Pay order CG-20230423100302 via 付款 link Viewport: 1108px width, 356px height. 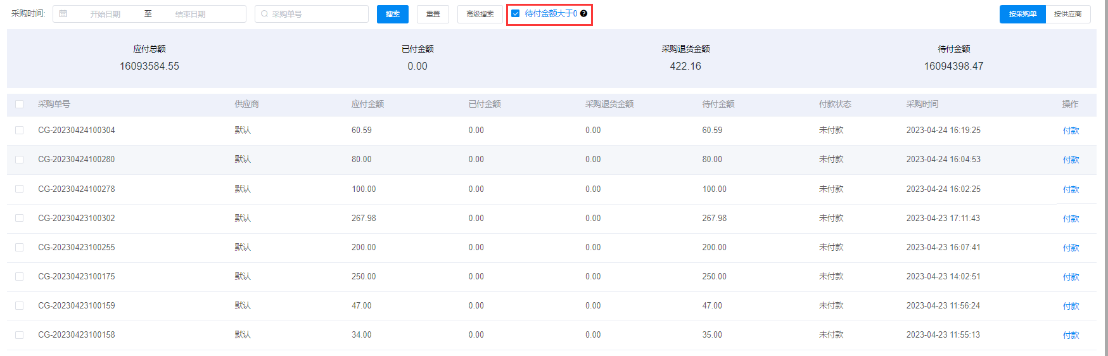(1071, 219)
